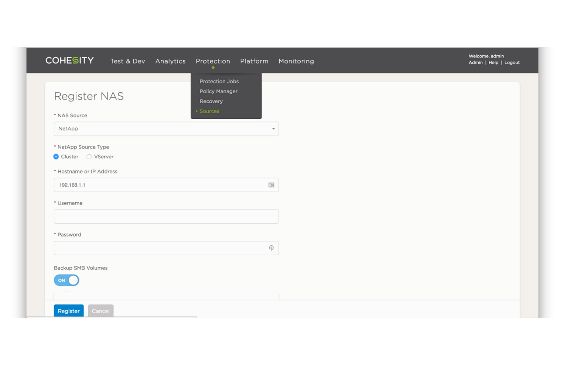The height and width of the screenshot is (369, 567).
Task: Open the Help link
Action: tap(493, 63)
